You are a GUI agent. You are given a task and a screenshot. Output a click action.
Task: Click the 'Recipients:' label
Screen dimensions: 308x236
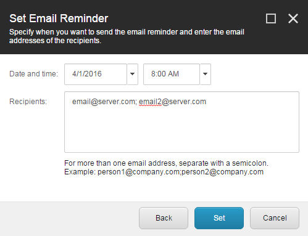coord(28,102)
